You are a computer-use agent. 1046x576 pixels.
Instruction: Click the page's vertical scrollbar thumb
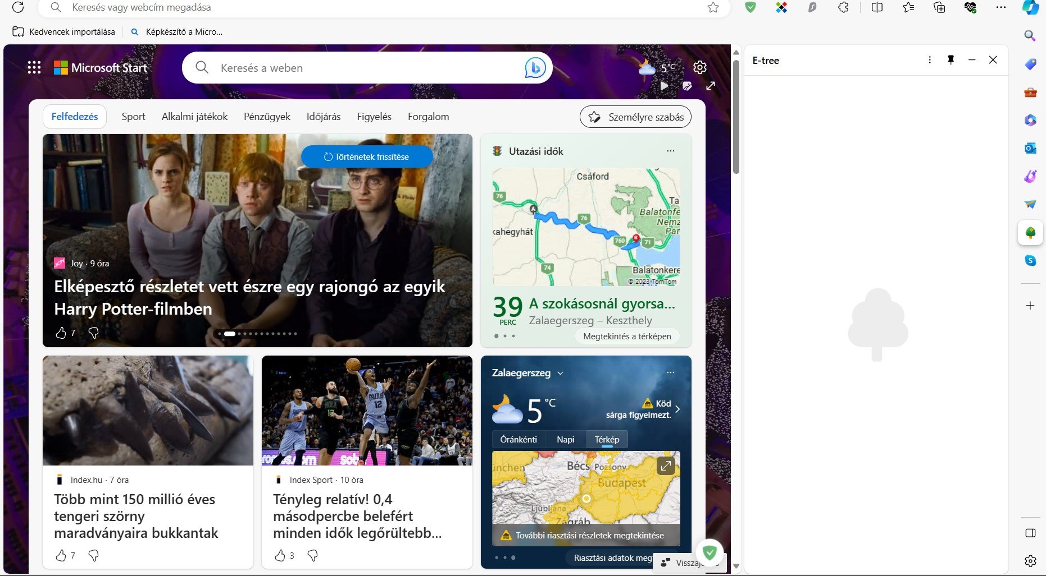click(x=736, y=118)
